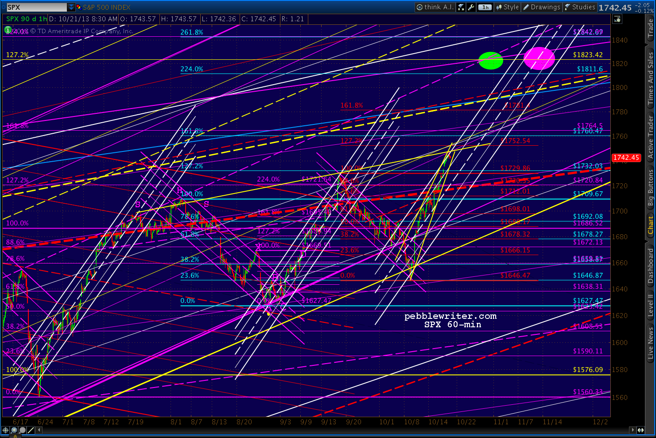Click the magenta $1560.33 price level label

click(x=588, y=392)
